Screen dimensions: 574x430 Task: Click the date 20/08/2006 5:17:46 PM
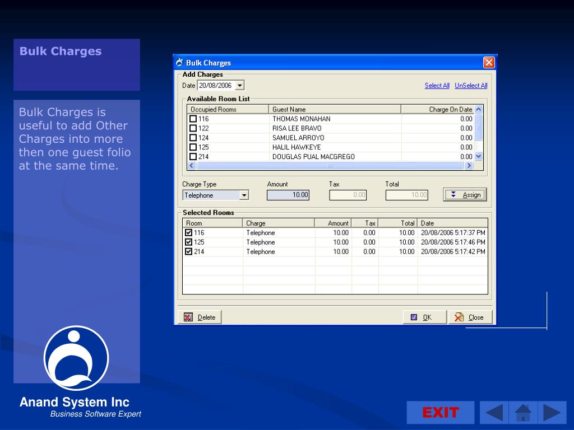pyautogui.click(x=453, y=242)
